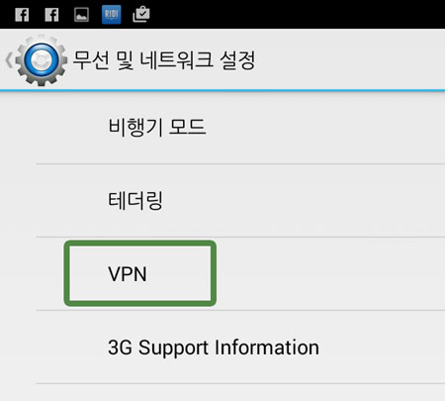
Task: Tap the empty space right of VPN row
Action: tap(329, 273)
